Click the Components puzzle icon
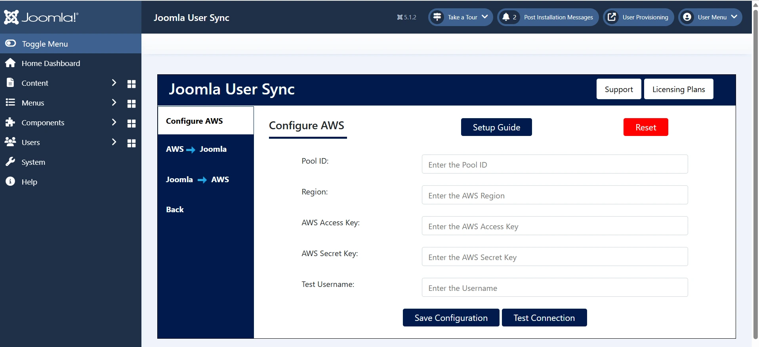The height and width of the screenshot is (347, 759). coord(10,122)
